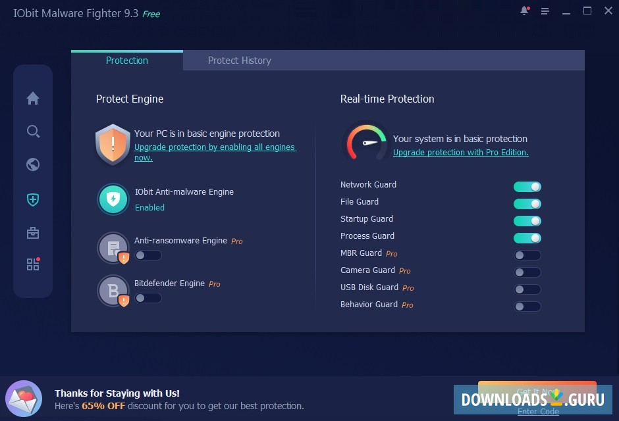Image resolution: width=619 pixels, height=421 pixels.
Task: Turn on Camera Guard
Action: coord(527,272)
